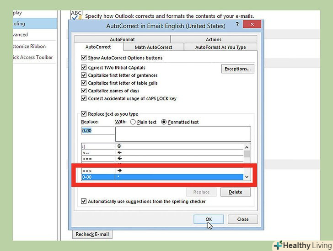Click the thin smiley face replacement symbol
This screenshot has height=251, width=333.
(x=119, y=146)
